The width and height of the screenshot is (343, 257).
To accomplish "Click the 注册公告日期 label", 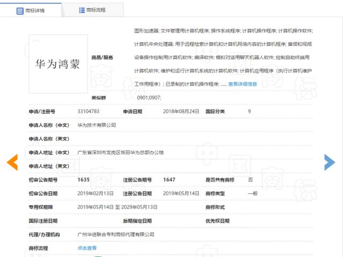I will click(x=137, y=193).
